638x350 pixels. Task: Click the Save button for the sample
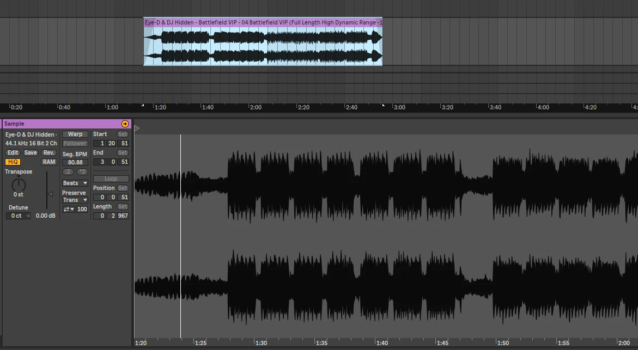point(31,153)
